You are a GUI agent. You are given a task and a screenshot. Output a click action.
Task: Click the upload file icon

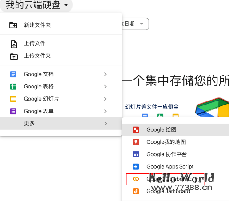click(14, 44)
